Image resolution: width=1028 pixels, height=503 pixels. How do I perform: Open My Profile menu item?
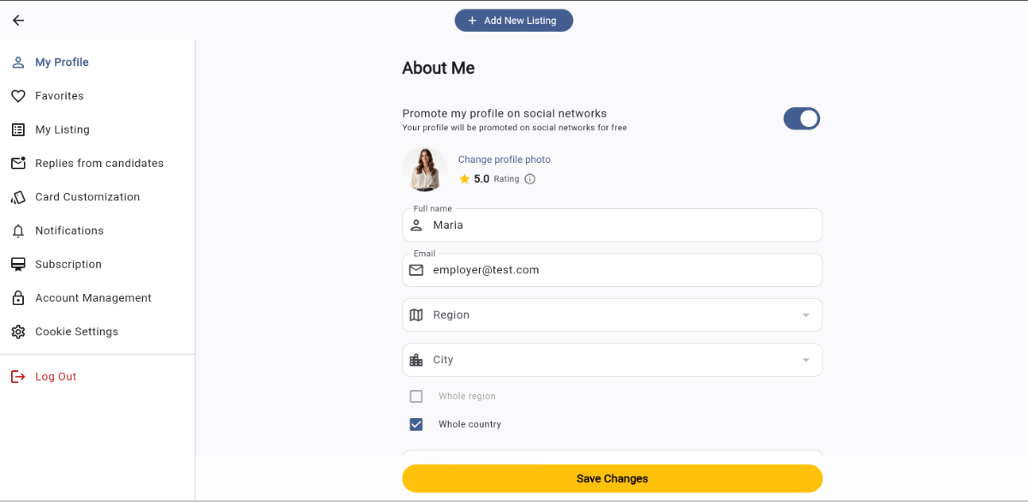click(98, 63)
